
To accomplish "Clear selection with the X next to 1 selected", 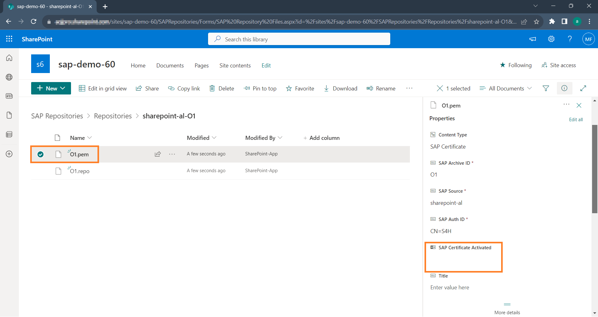I will point(440,88).
